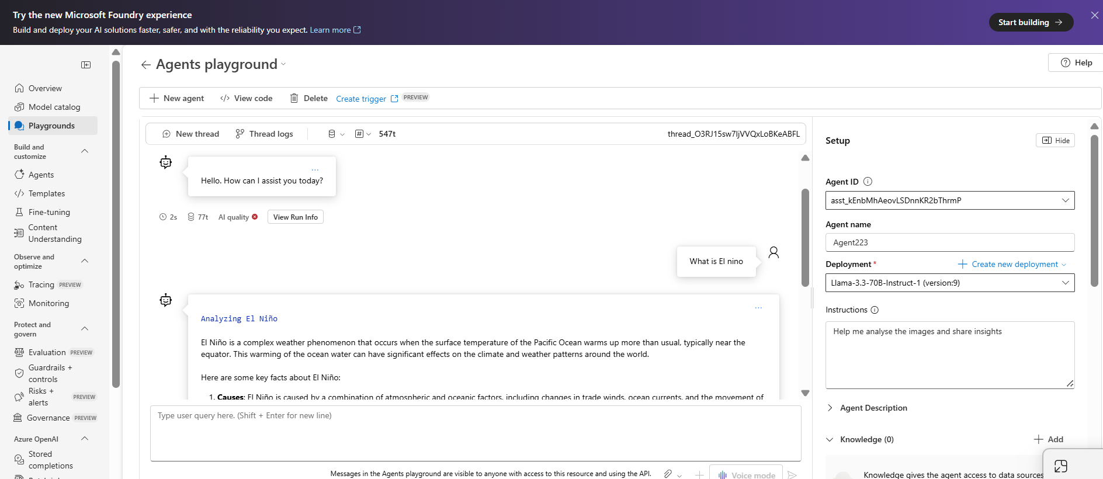Click the Tracing icon in the sidebar

(19, 284)
